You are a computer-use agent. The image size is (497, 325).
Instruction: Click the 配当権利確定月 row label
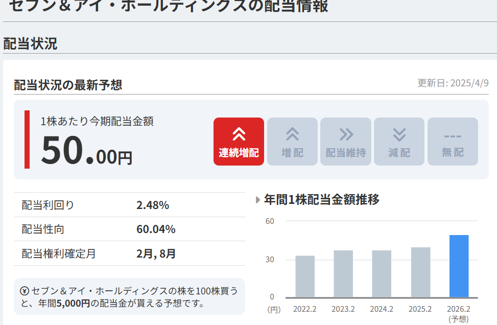pyautogui.click(x=59, y=253)
